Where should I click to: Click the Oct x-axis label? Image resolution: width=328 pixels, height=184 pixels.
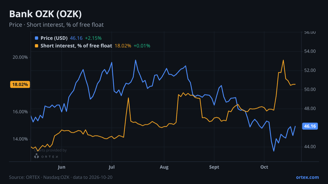coord(264,167)
